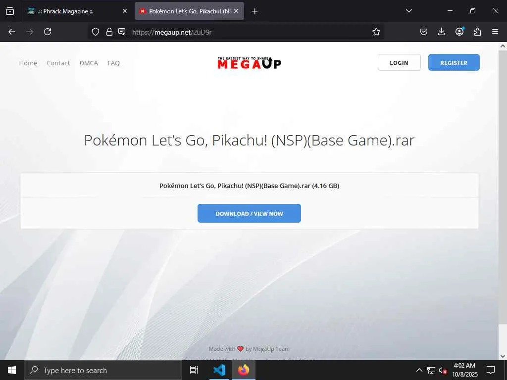Bookmark this page with the star icon
507x380 pixels.
376,32
